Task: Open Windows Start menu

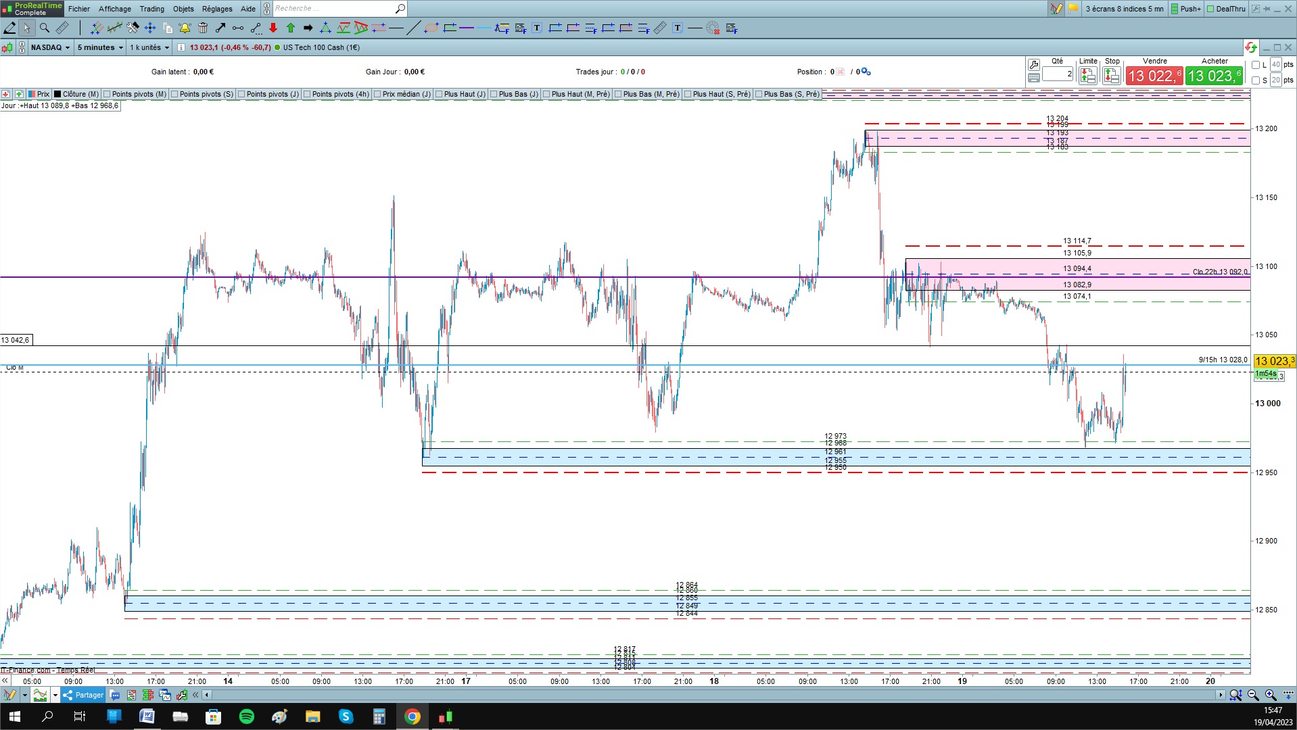Action: click(x=14, y=716)
